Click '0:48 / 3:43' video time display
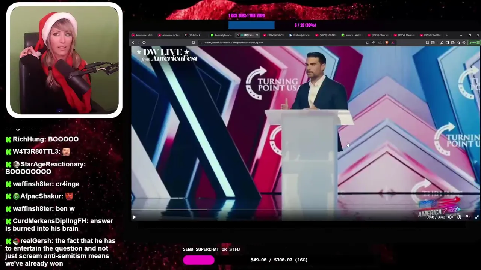Viewport: 481px width, 270px height. (436, 217)
